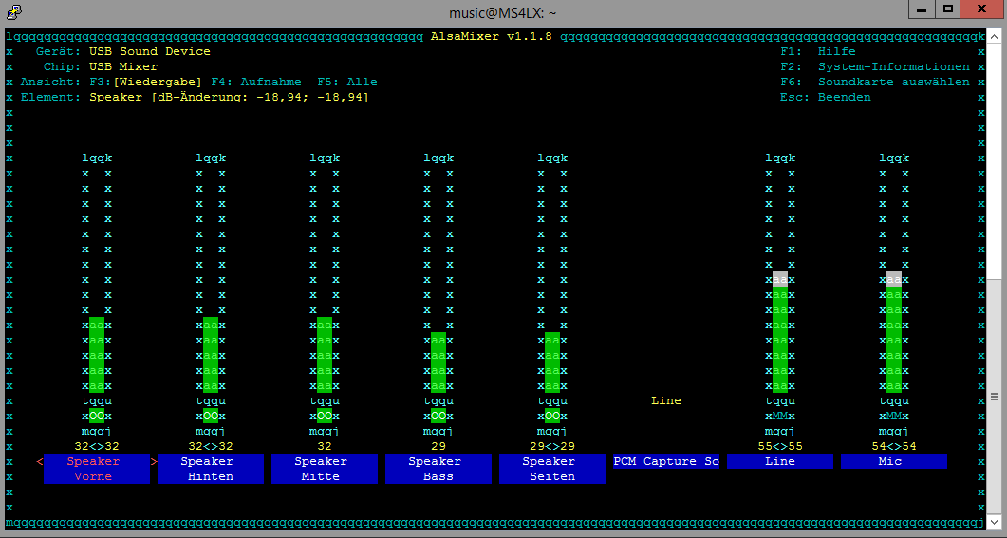Image resolution: width=1007 pixels, height=538 pixels.
Task: Click the AlsaMixer v1.1.8 title text
Action: [492, 37]
